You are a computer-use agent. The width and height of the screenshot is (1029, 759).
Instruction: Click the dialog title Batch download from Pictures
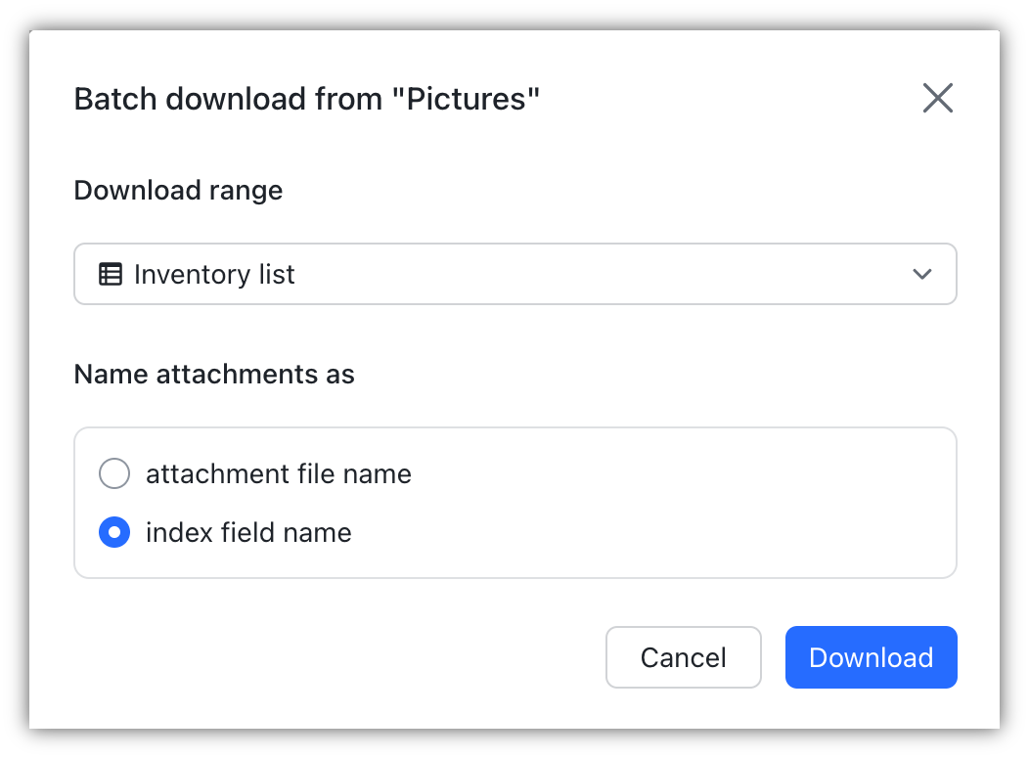[x=306, y=98]
